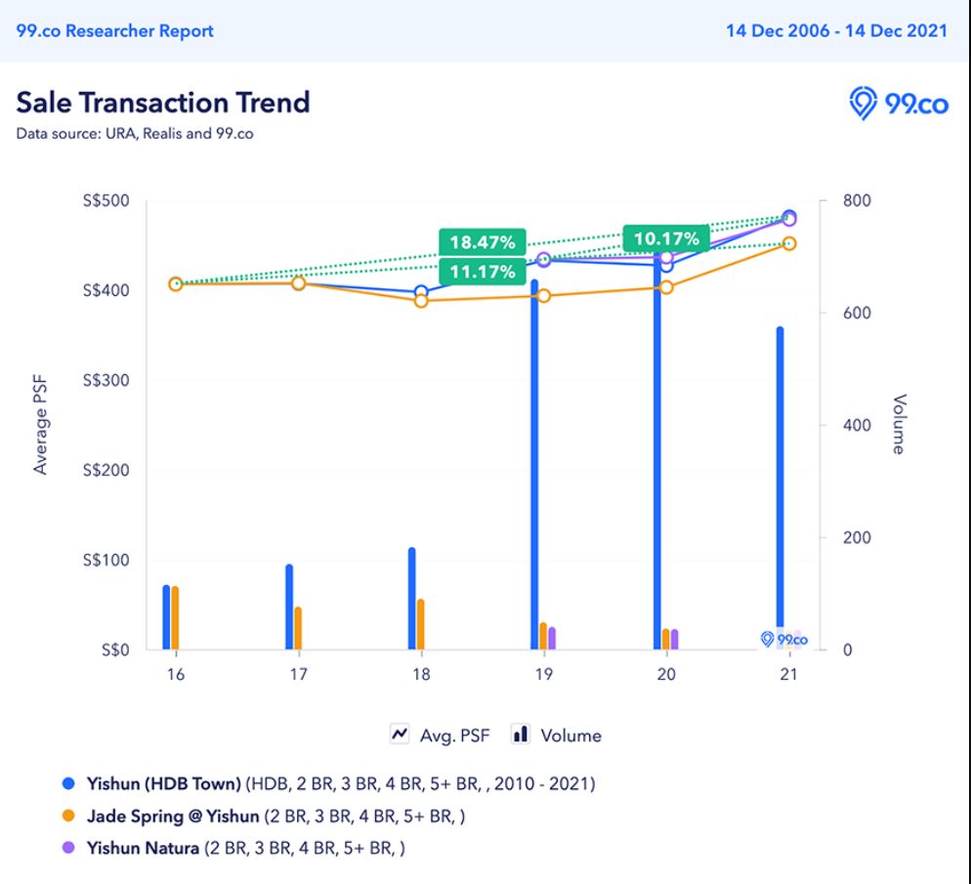Click the 18.47% growth label
The width and height of the screenshot is (971, 884).
482,241
